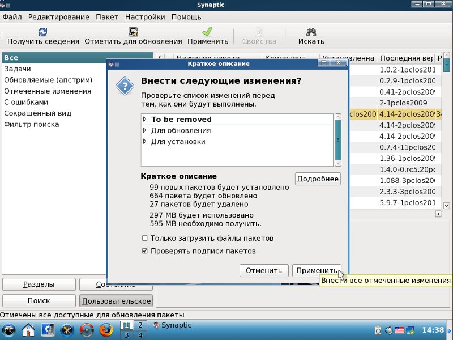The height and width of the screenshot is (340, 453).
Task: Open the 'Настройки' menu
Action: 145,17
